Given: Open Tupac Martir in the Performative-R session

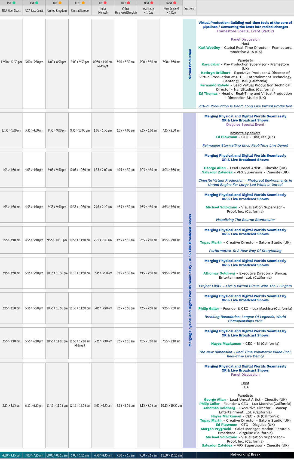Looking at the screenshot, I should coord(211,242).
